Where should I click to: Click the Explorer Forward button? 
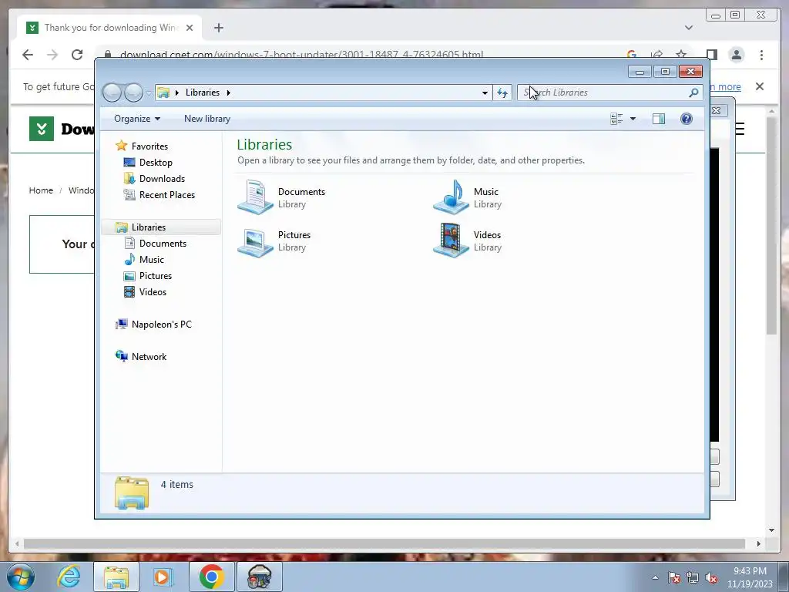point(133,92)
